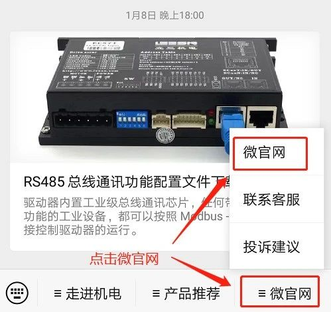Click the red 点击微官网 annotation text
The width and height of the screenshot is (331, 312).
coord(125,259)
